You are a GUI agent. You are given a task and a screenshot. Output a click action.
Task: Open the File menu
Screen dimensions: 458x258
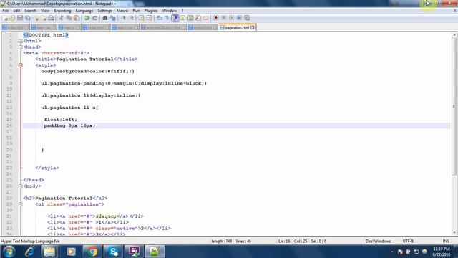(6, 11)
